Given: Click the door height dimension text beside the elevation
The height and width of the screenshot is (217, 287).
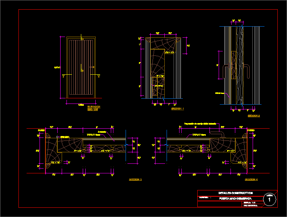Looking at the screenshot, I should [x=57, y=68].
